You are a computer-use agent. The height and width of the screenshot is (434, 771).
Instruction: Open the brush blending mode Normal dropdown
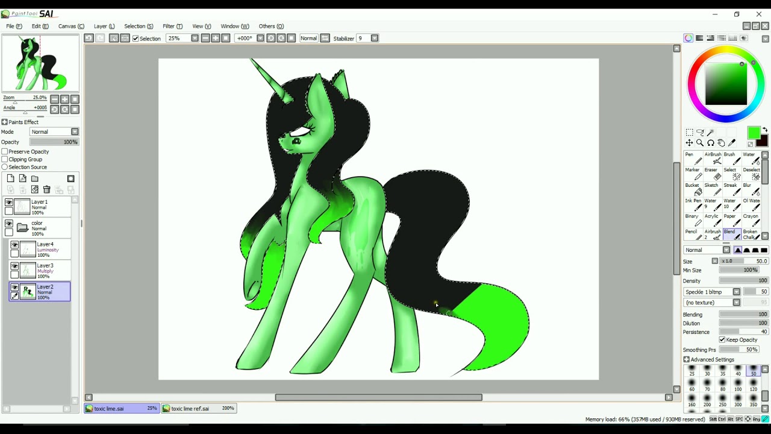click(707, 250)
